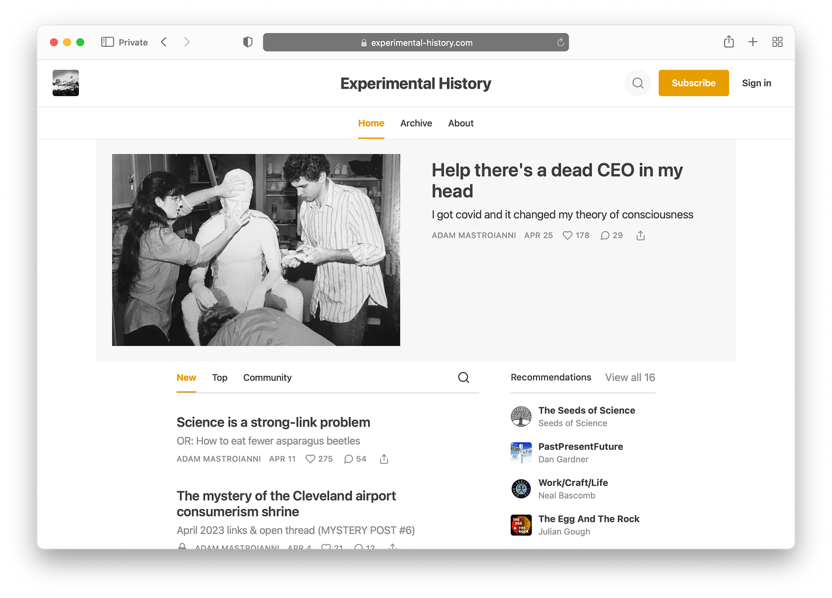
Task: Click the Sign in link
Action: (757, 83)
